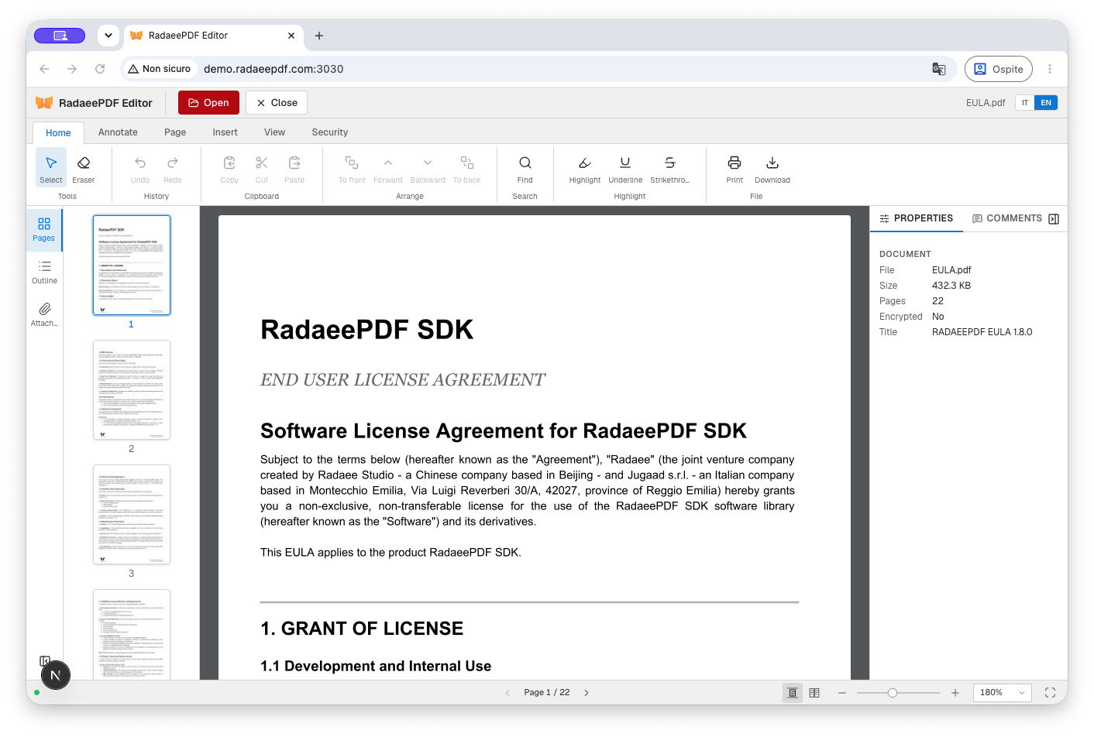The width and height of the screenshot is (1094, 737).
Task: Toggle single-page continuous view mode
Action: tap(793, 693)
